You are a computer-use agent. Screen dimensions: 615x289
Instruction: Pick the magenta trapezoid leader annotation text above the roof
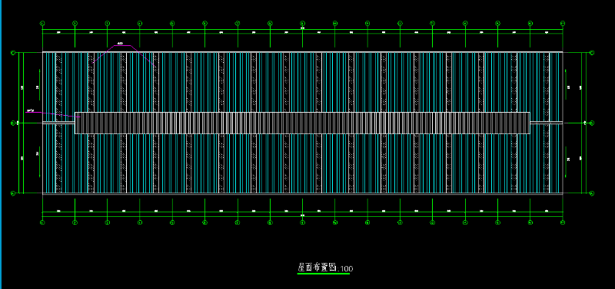click(x=121, y=44)
